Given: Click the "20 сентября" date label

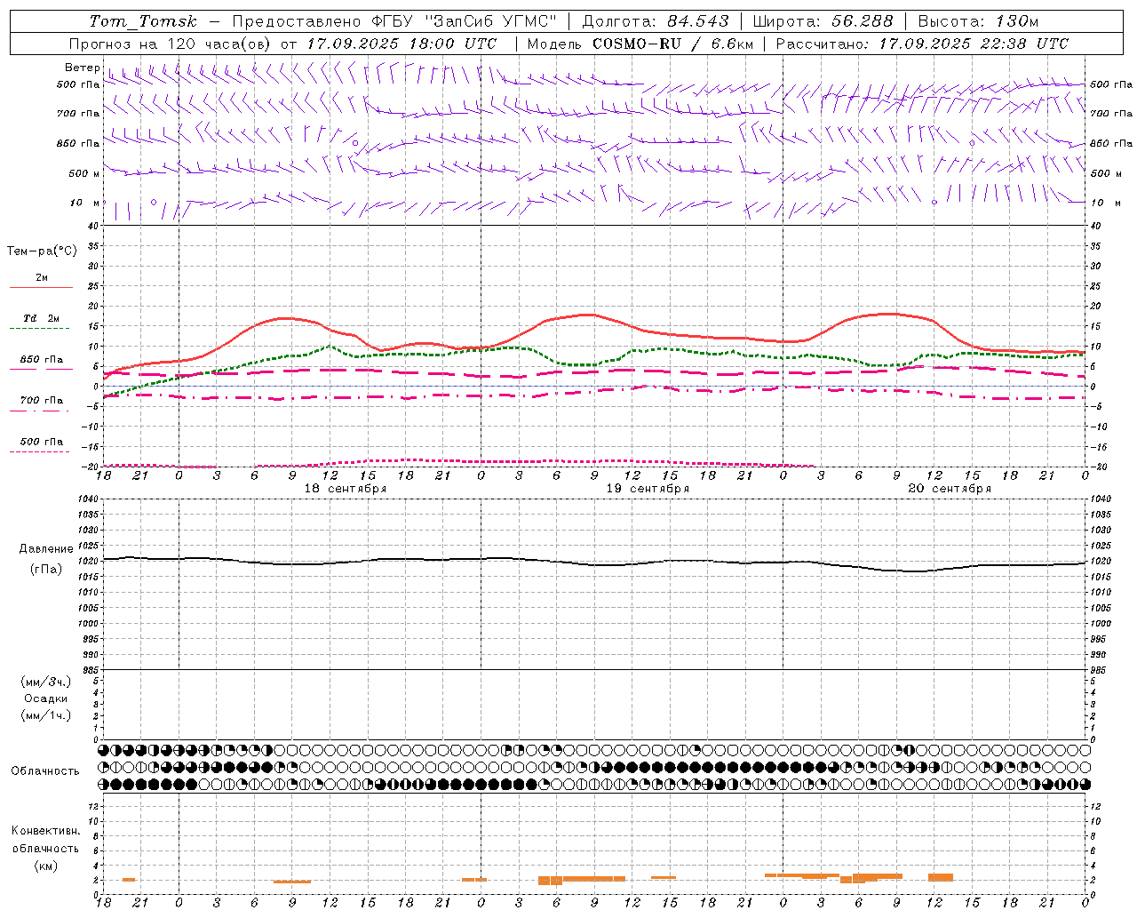Looking at the screenshot, I should [x=950, y=489].
